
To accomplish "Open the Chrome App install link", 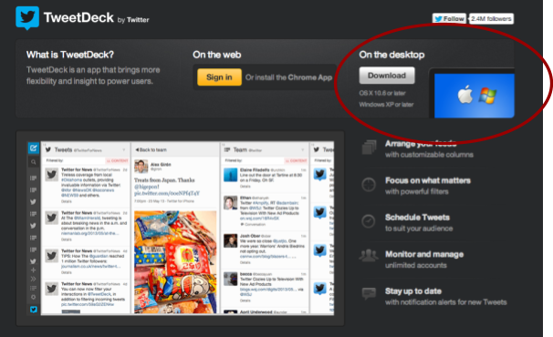I will 310,77.
